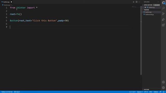Open button.py in the TKINTER folder

(x=148, y=12)
